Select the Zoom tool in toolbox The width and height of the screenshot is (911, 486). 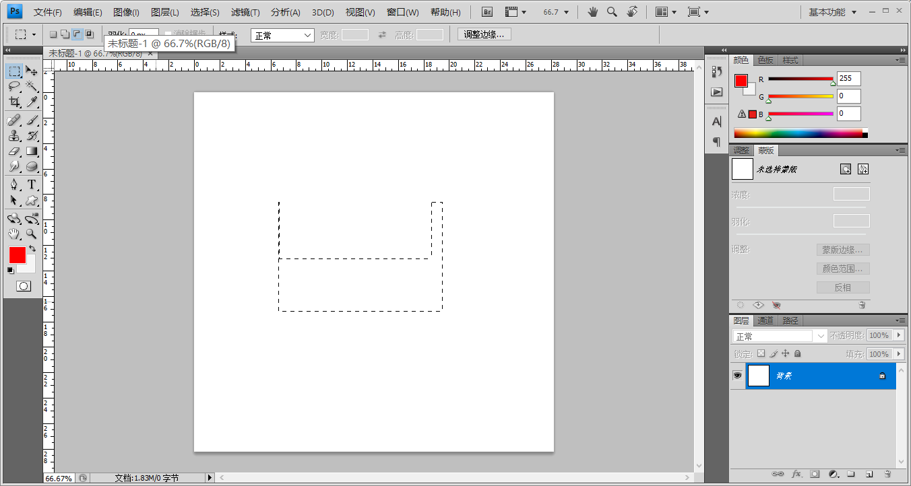click(x=31, y=234)
